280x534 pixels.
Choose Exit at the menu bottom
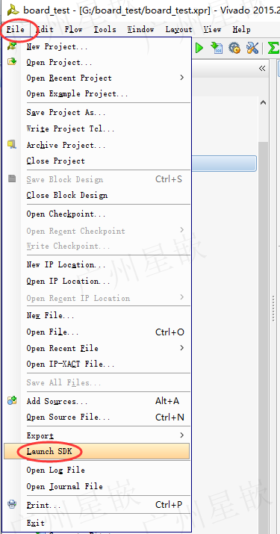click(x=35, y=523)
